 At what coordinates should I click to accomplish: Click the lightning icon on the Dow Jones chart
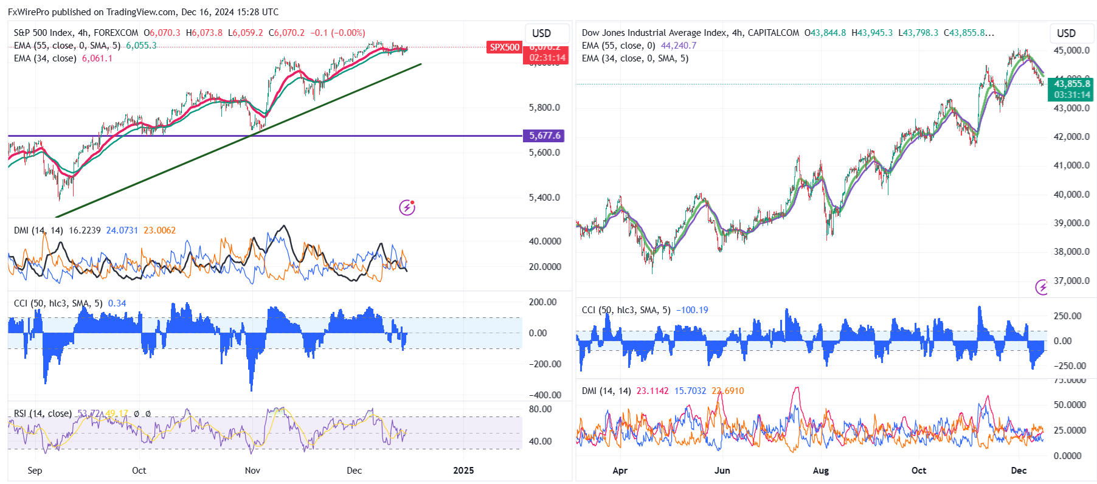(x=1042, y=287)
